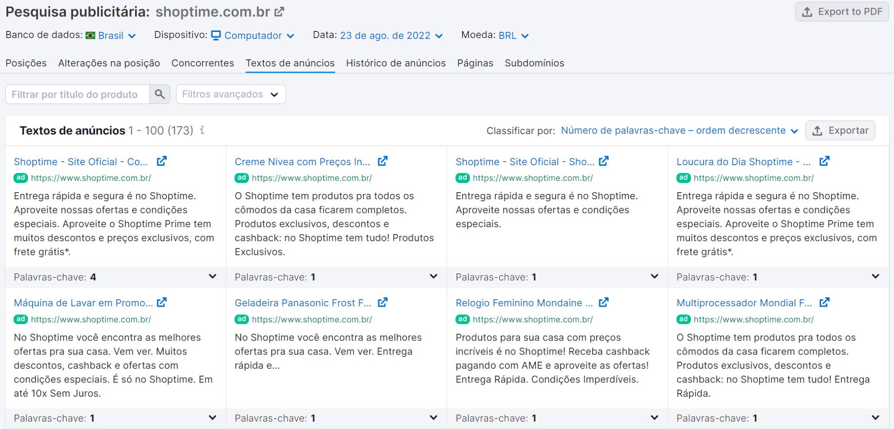This screenshot has width=894, height=429.
Task: Switch to Histórico de anúncios tab
Action: click(396, 63)
